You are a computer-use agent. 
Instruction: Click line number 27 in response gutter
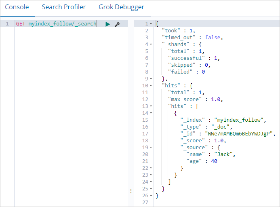[145, 203]
